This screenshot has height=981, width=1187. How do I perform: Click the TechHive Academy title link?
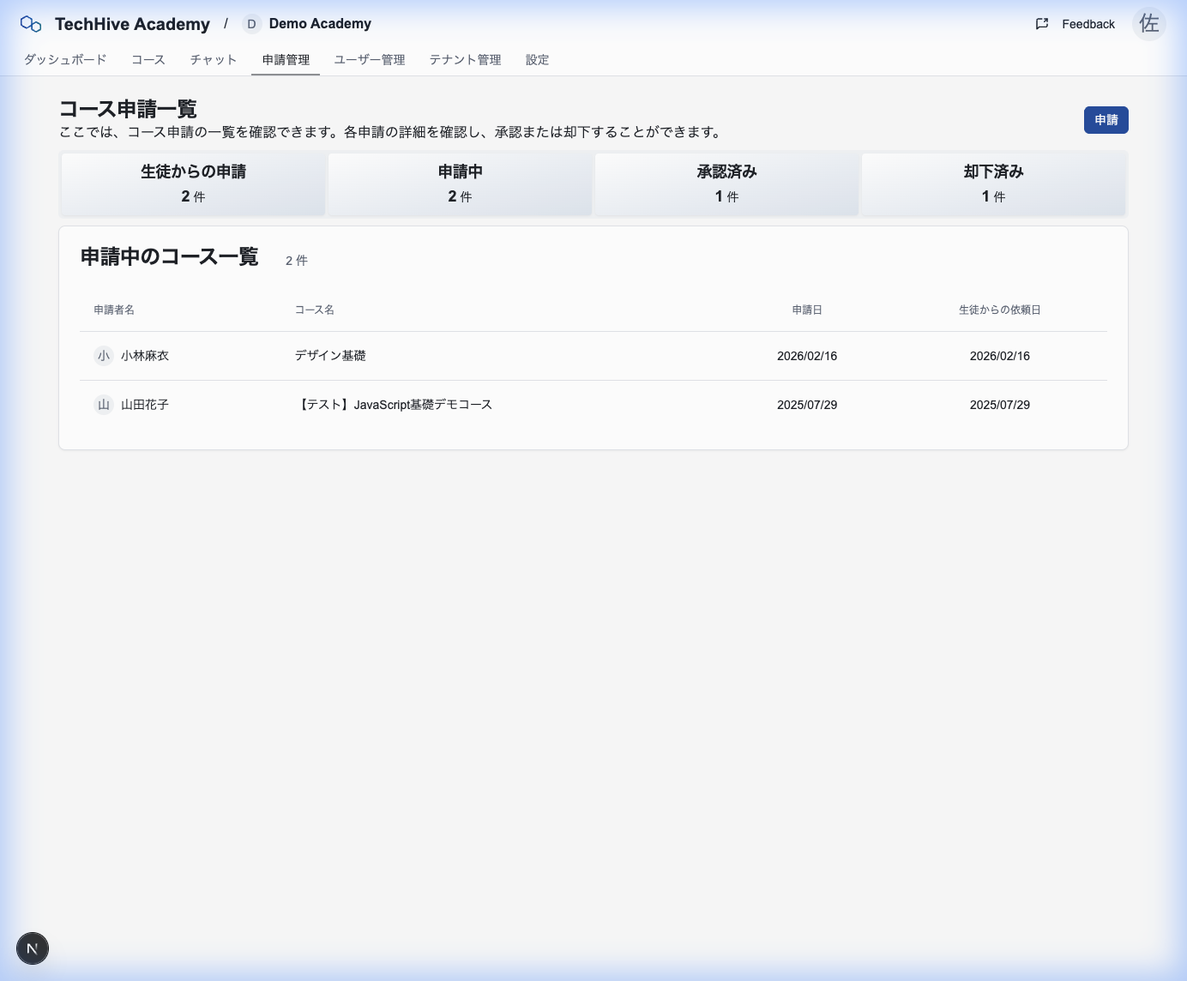coord(132,24)
